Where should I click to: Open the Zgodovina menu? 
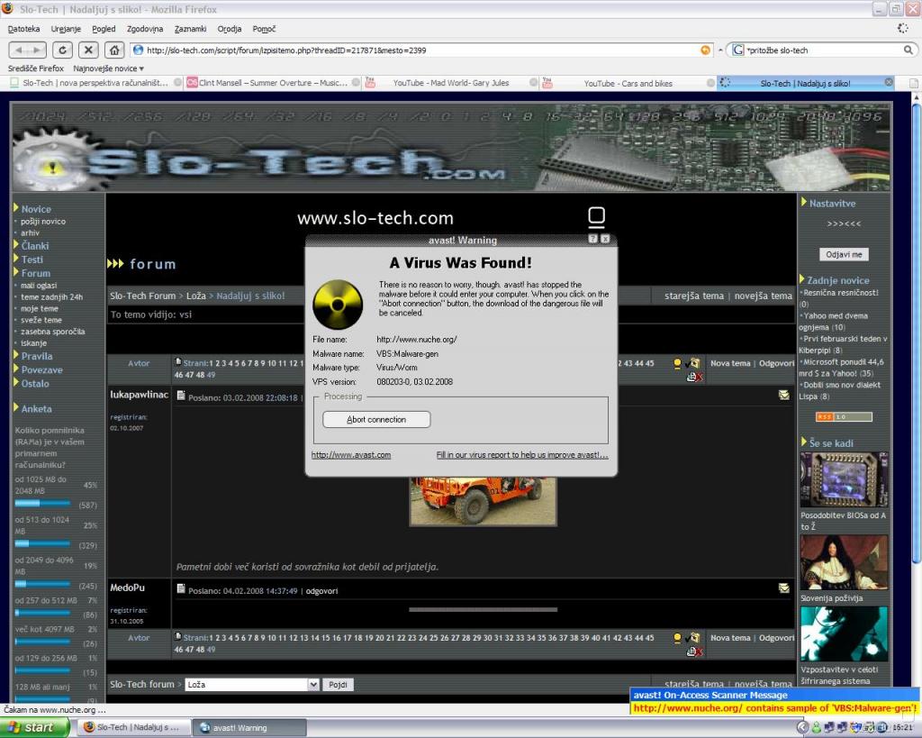[145, 29]
